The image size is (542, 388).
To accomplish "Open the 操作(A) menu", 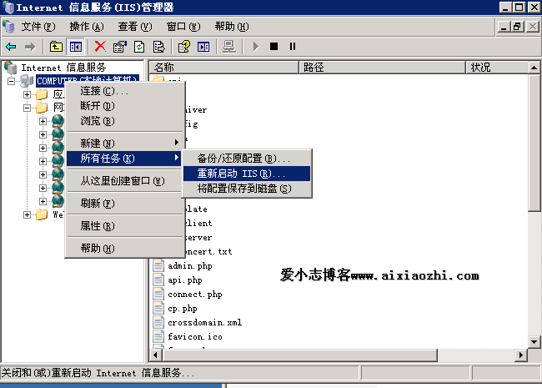I will [87, 27].
